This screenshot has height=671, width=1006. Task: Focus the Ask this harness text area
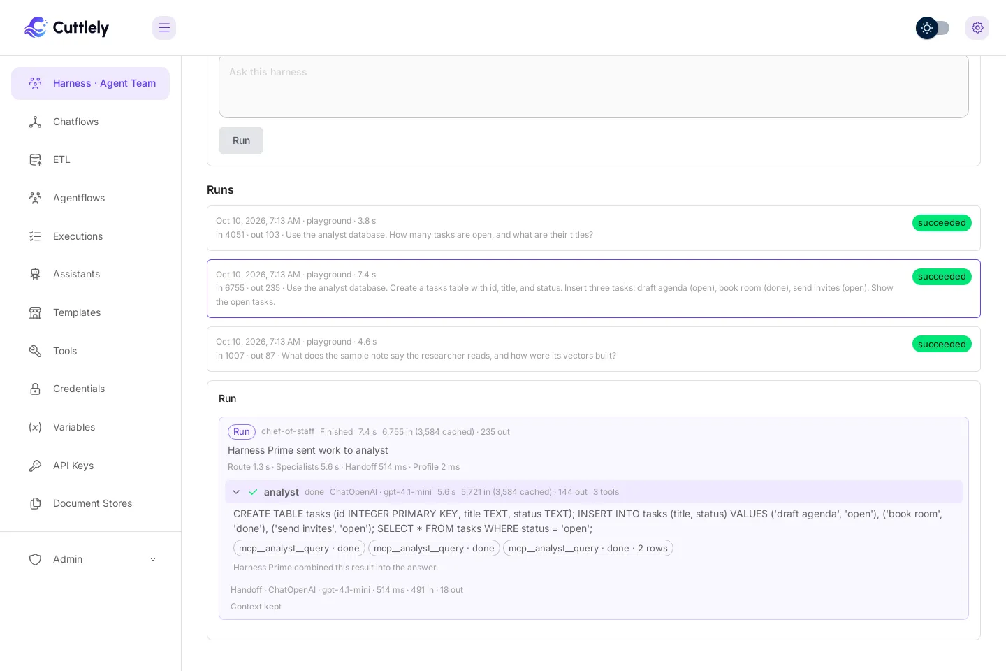(594, 87)
